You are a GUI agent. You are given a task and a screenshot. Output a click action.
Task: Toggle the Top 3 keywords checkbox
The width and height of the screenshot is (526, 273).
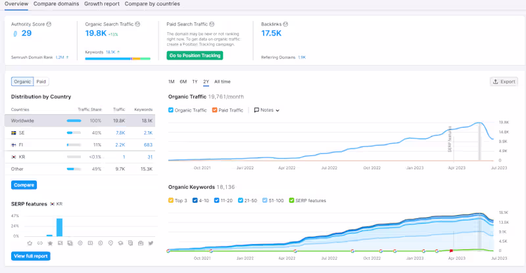tap(172, 201)
